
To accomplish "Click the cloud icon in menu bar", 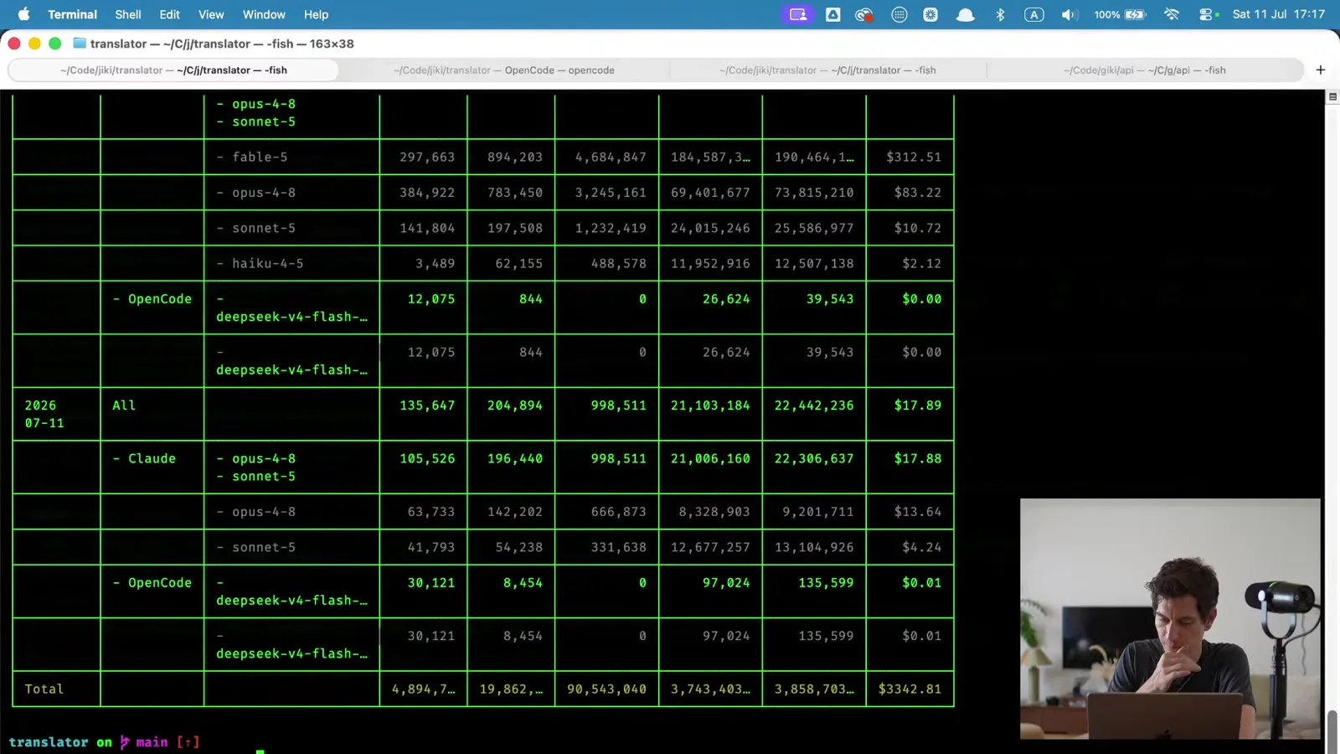I will [x=965, y=14].
